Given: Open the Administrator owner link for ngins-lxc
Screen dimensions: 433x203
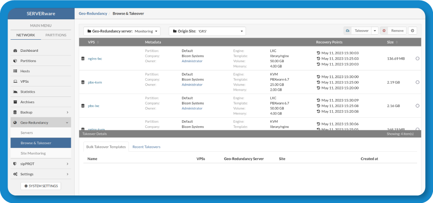Looking at the screenshot, I should click(192, 61).
